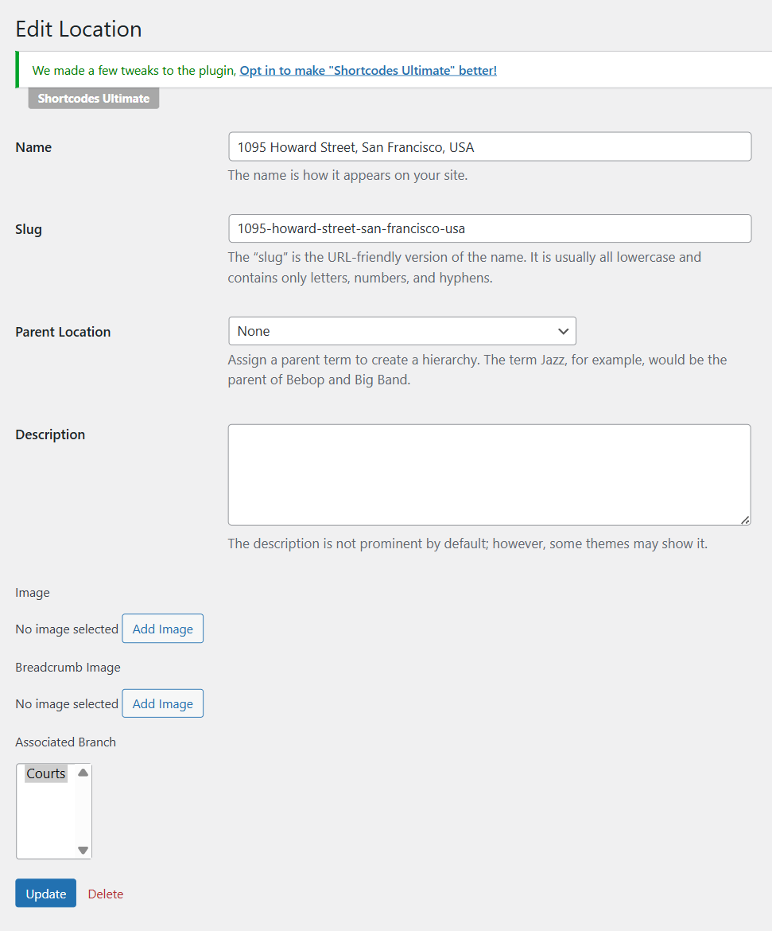Click the down arrow in Associated Branch list

click(83, 850)
